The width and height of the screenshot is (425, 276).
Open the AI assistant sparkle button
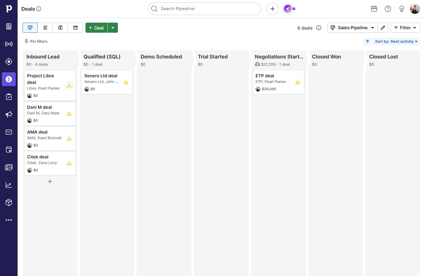288,9
